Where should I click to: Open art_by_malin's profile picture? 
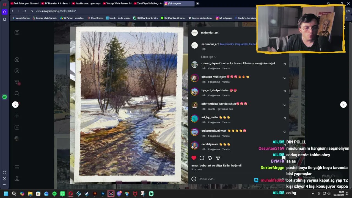tap(194, 118)
